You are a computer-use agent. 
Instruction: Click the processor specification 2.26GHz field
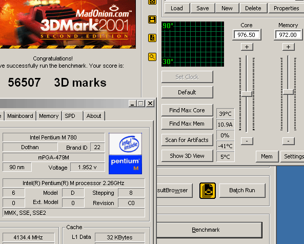tap(74, 183)
